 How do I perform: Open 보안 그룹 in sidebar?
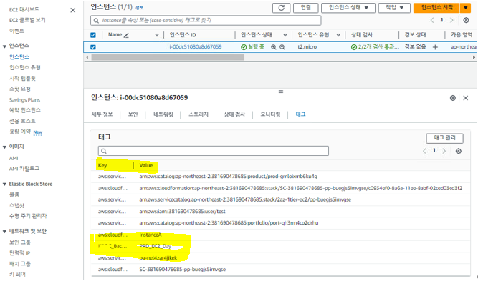[x=20, y=242]
